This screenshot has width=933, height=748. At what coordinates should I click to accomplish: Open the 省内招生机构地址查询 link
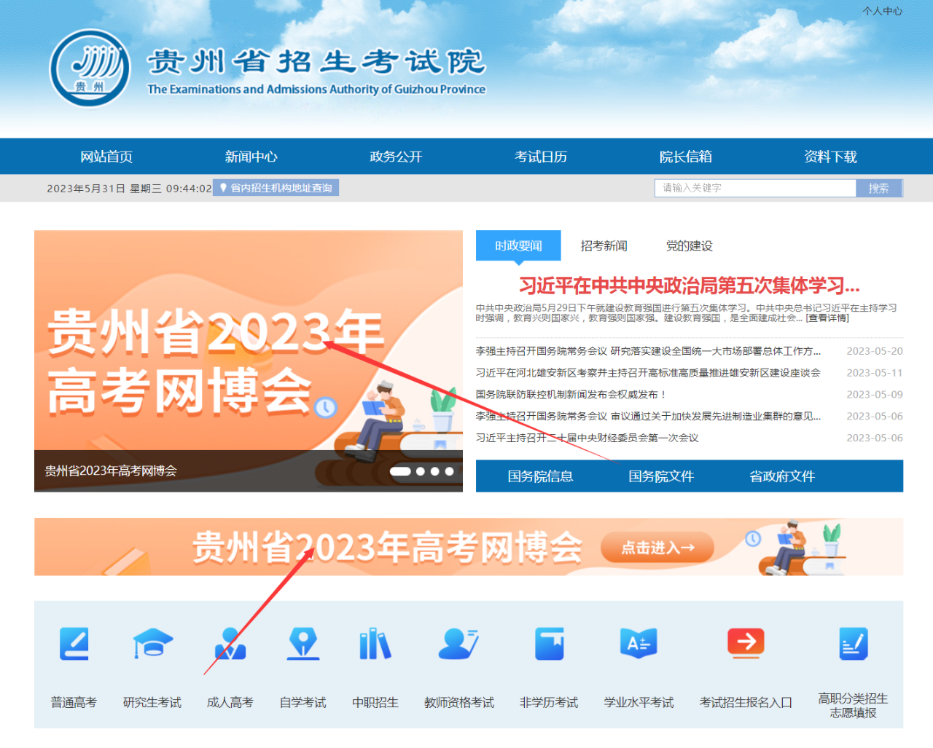point(276,188)
